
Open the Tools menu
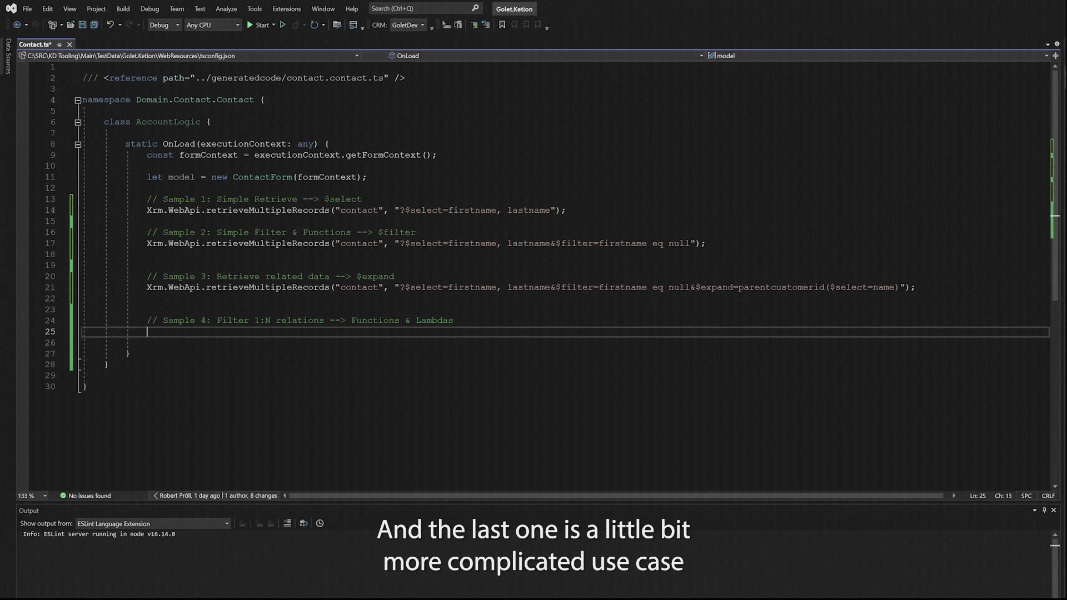(x=255, y=9)
